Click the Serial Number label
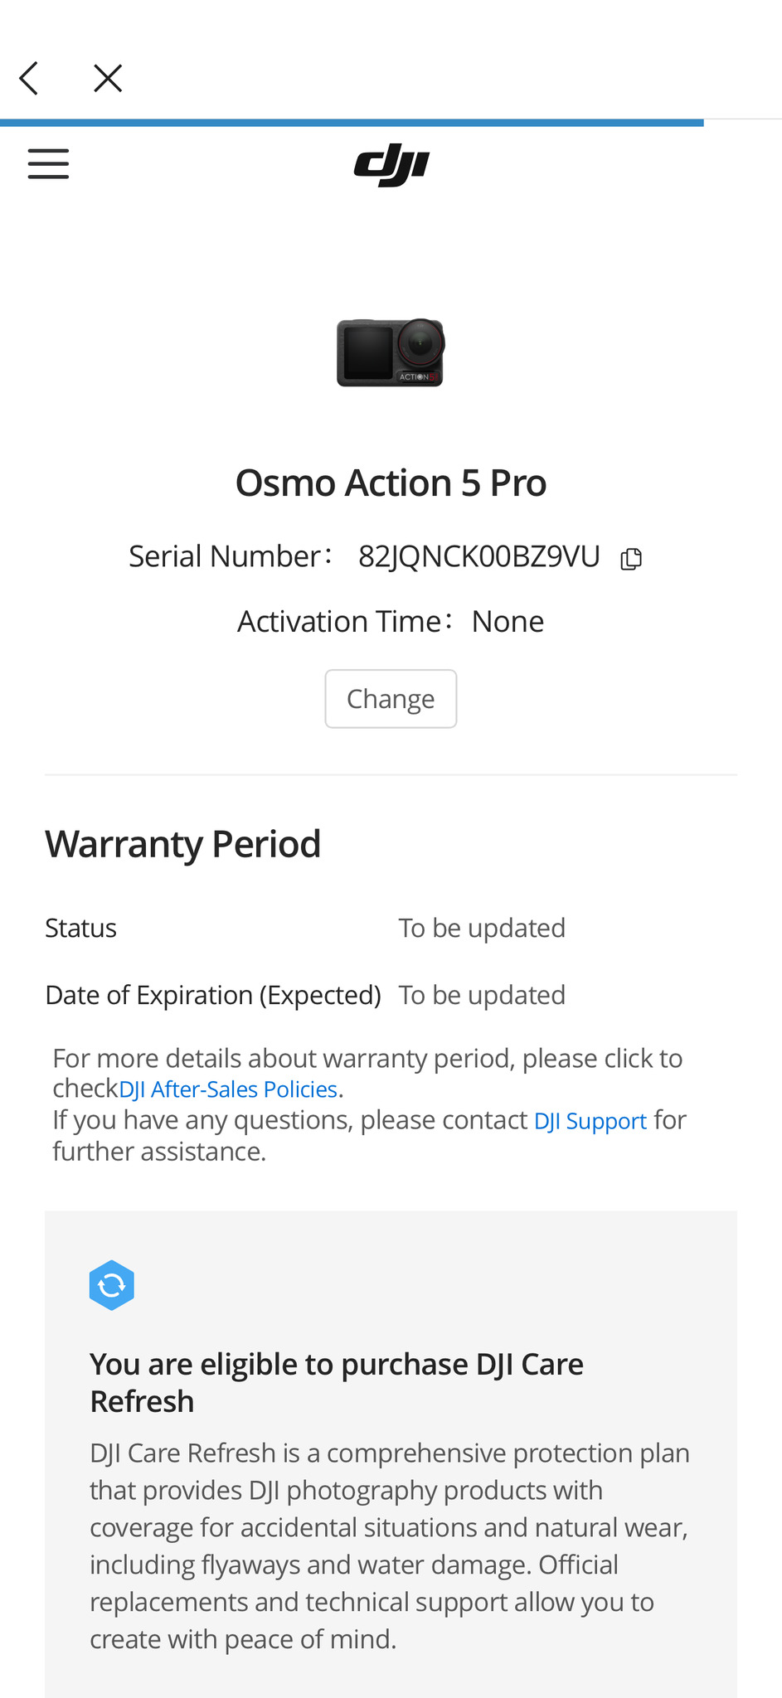 coord(225,556)
